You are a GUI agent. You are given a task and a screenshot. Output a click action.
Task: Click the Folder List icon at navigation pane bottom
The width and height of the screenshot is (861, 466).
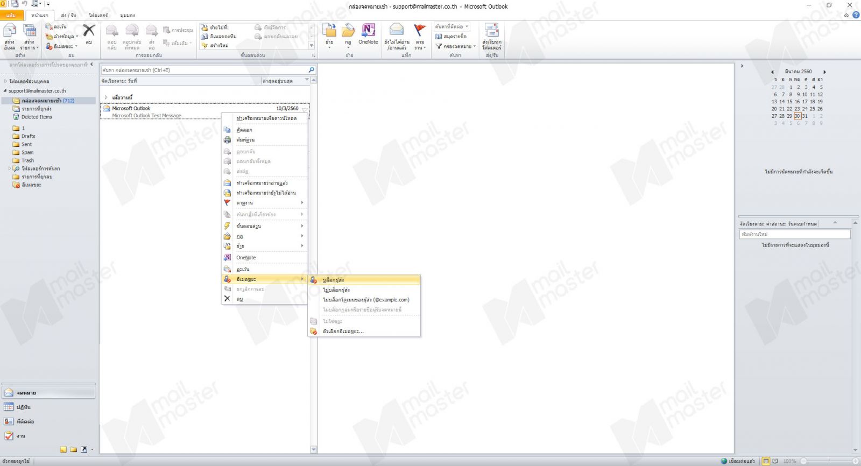74,449
